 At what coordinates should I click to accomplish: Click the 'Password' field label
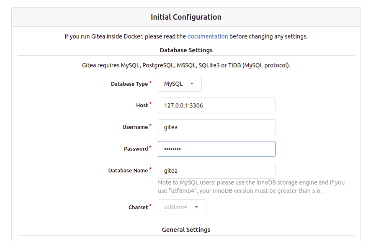pos(136,149)
